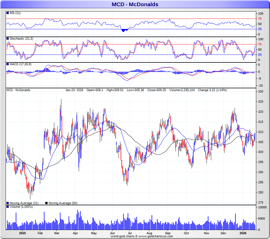Click the MACD (17,26,9) legend square

(8, 64)
